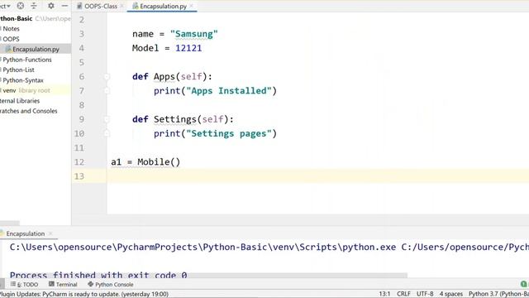Place cursor on empty line 13
Viewport: 529px width, 298px height.
click(x=317, y=176)
